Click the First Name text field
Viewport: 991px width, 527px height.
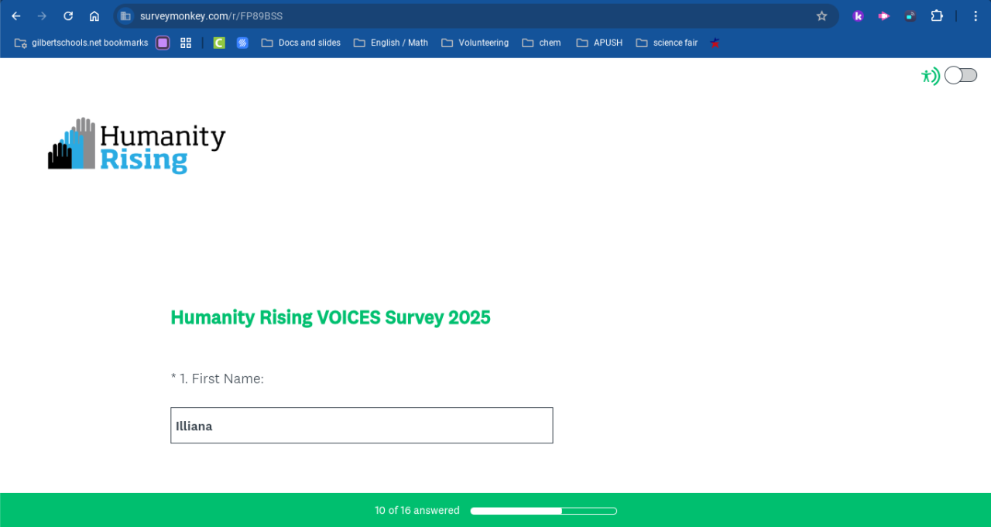[362, 426]
